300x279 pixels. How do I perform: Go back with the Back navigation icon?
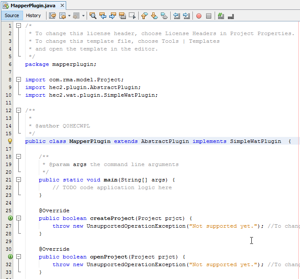click(x=63, y=15)
